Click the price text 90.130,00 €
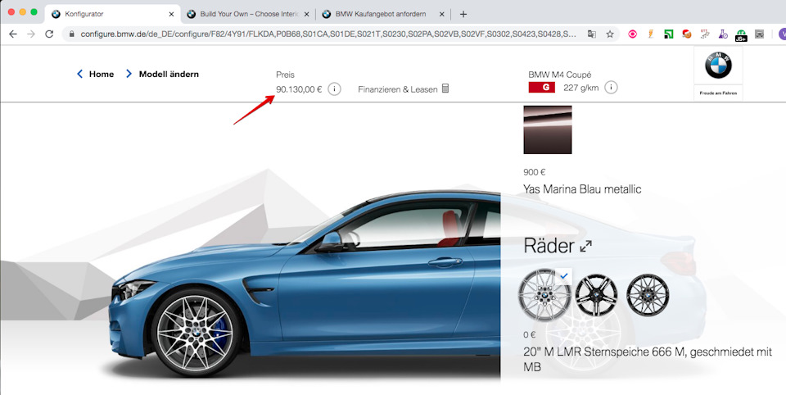Screen dimensions: 786x395 coord(299,89)
